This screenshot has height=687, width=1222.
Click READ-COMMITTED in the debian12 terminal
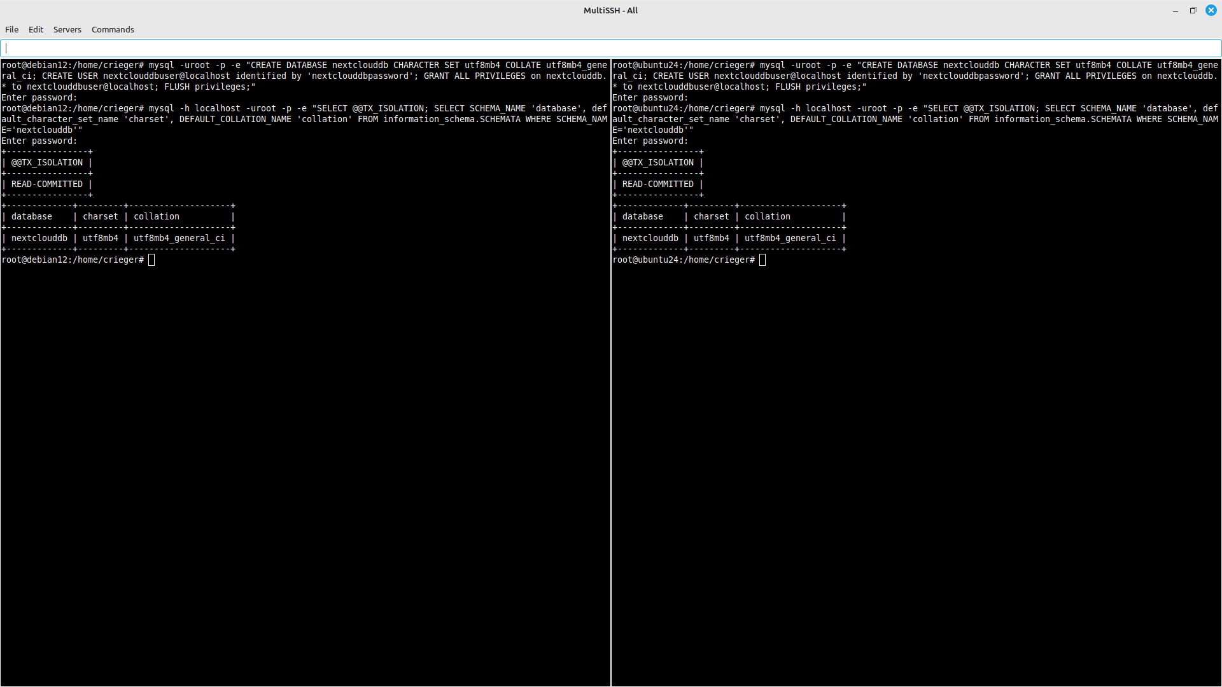click(x=47, y=184)
